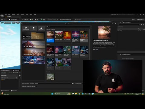145x109 pixels.
Task: Open the content browse icon beside Save
Action: coord(5,19)
